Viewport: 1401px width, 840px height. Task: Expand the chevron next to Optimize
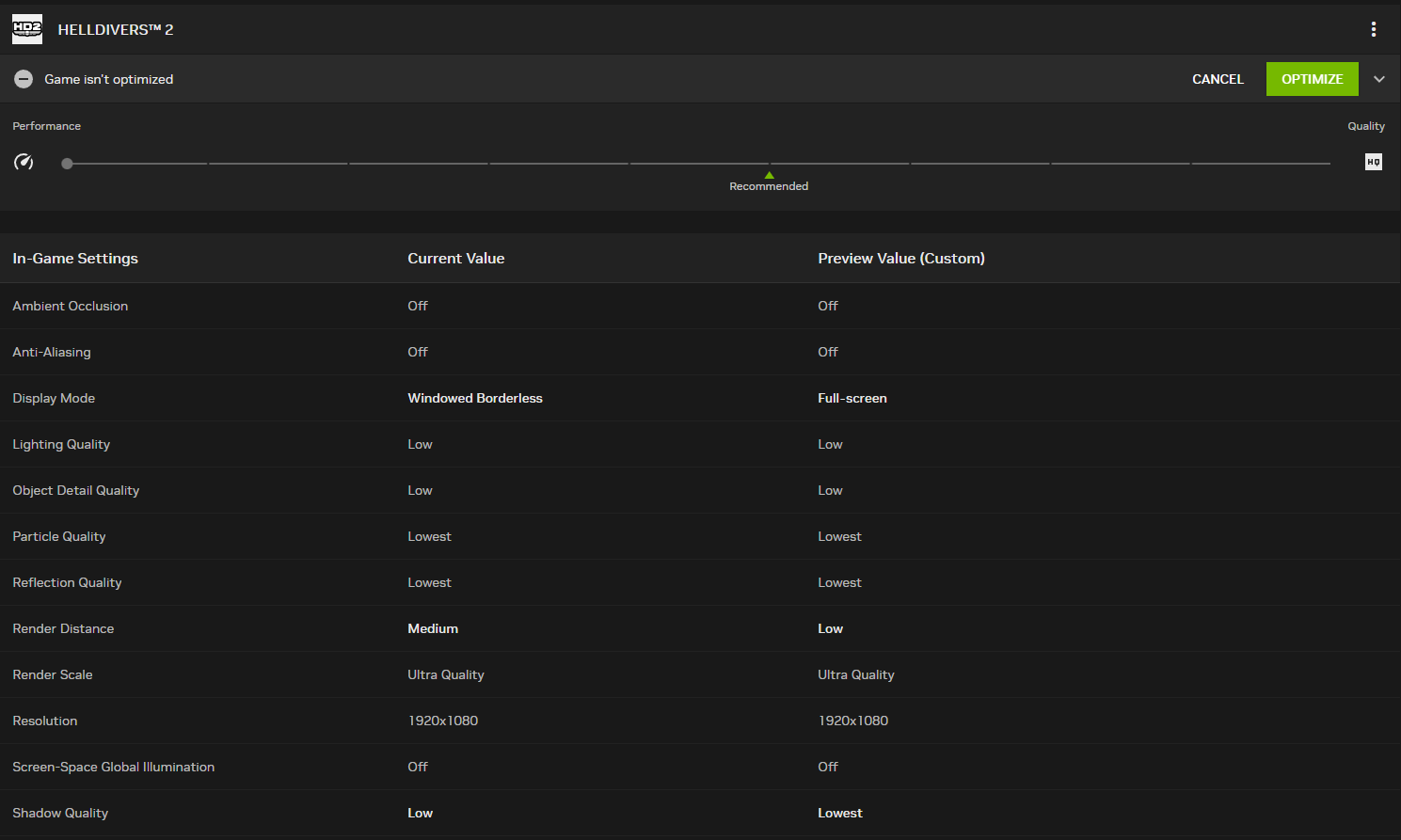[1379, 79]
